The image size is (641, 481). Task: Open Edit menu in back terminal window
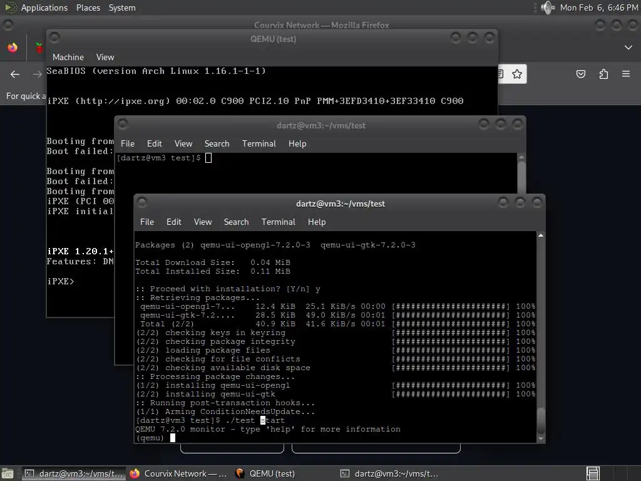click(154, 143)
